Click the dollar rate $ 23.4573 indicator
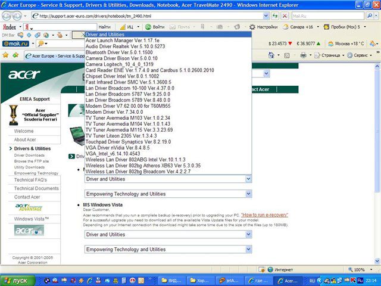This screenshot has height=286, width=381. click(280, 43)
